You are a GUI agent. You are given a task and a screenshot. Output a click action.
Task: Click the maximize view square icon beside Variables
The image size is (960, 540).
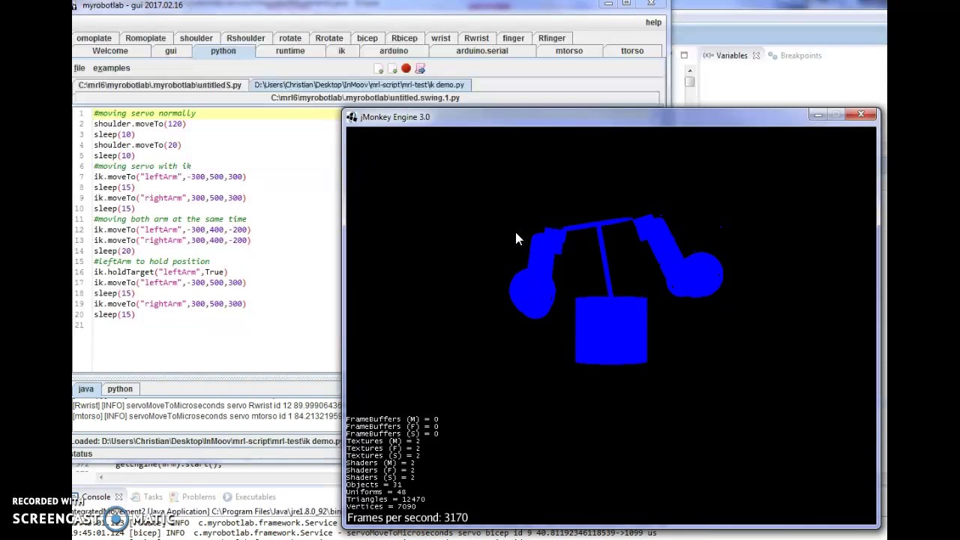(684, 55)
